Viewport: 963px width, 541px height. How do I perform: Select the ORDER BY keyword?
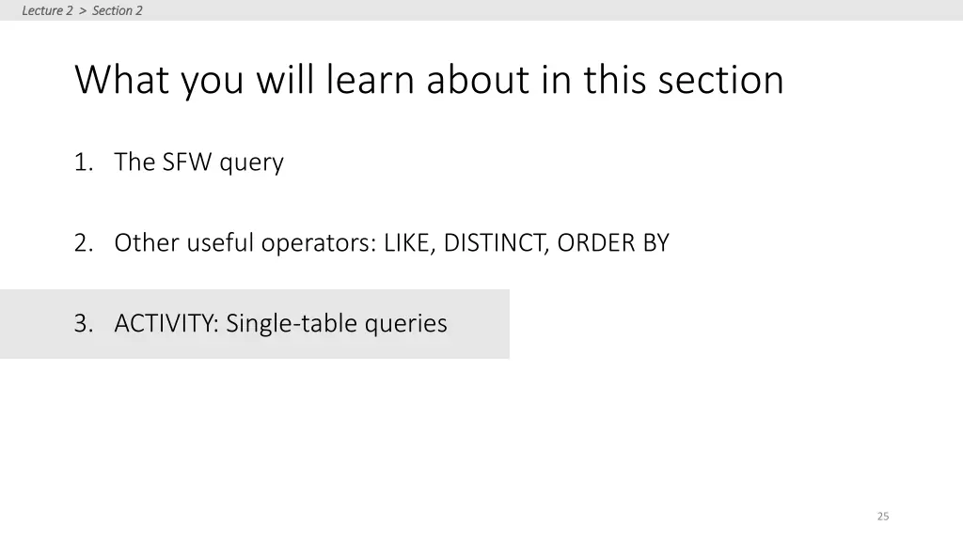[613, 243]
